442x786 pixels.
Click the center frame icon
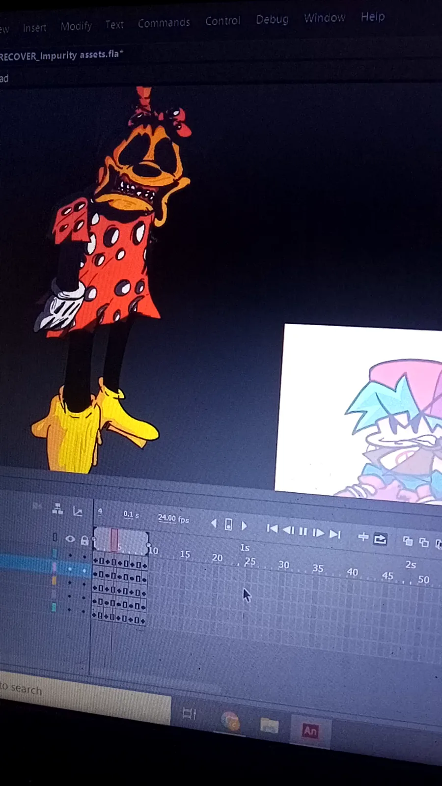(x=363, y=537)
